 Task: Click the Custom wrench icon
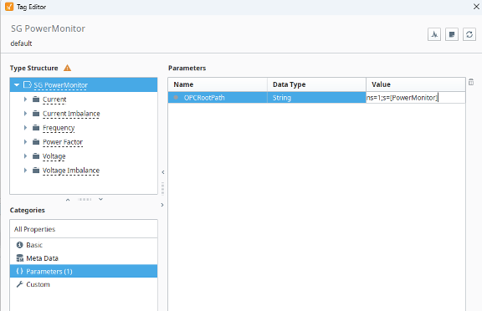20,284
